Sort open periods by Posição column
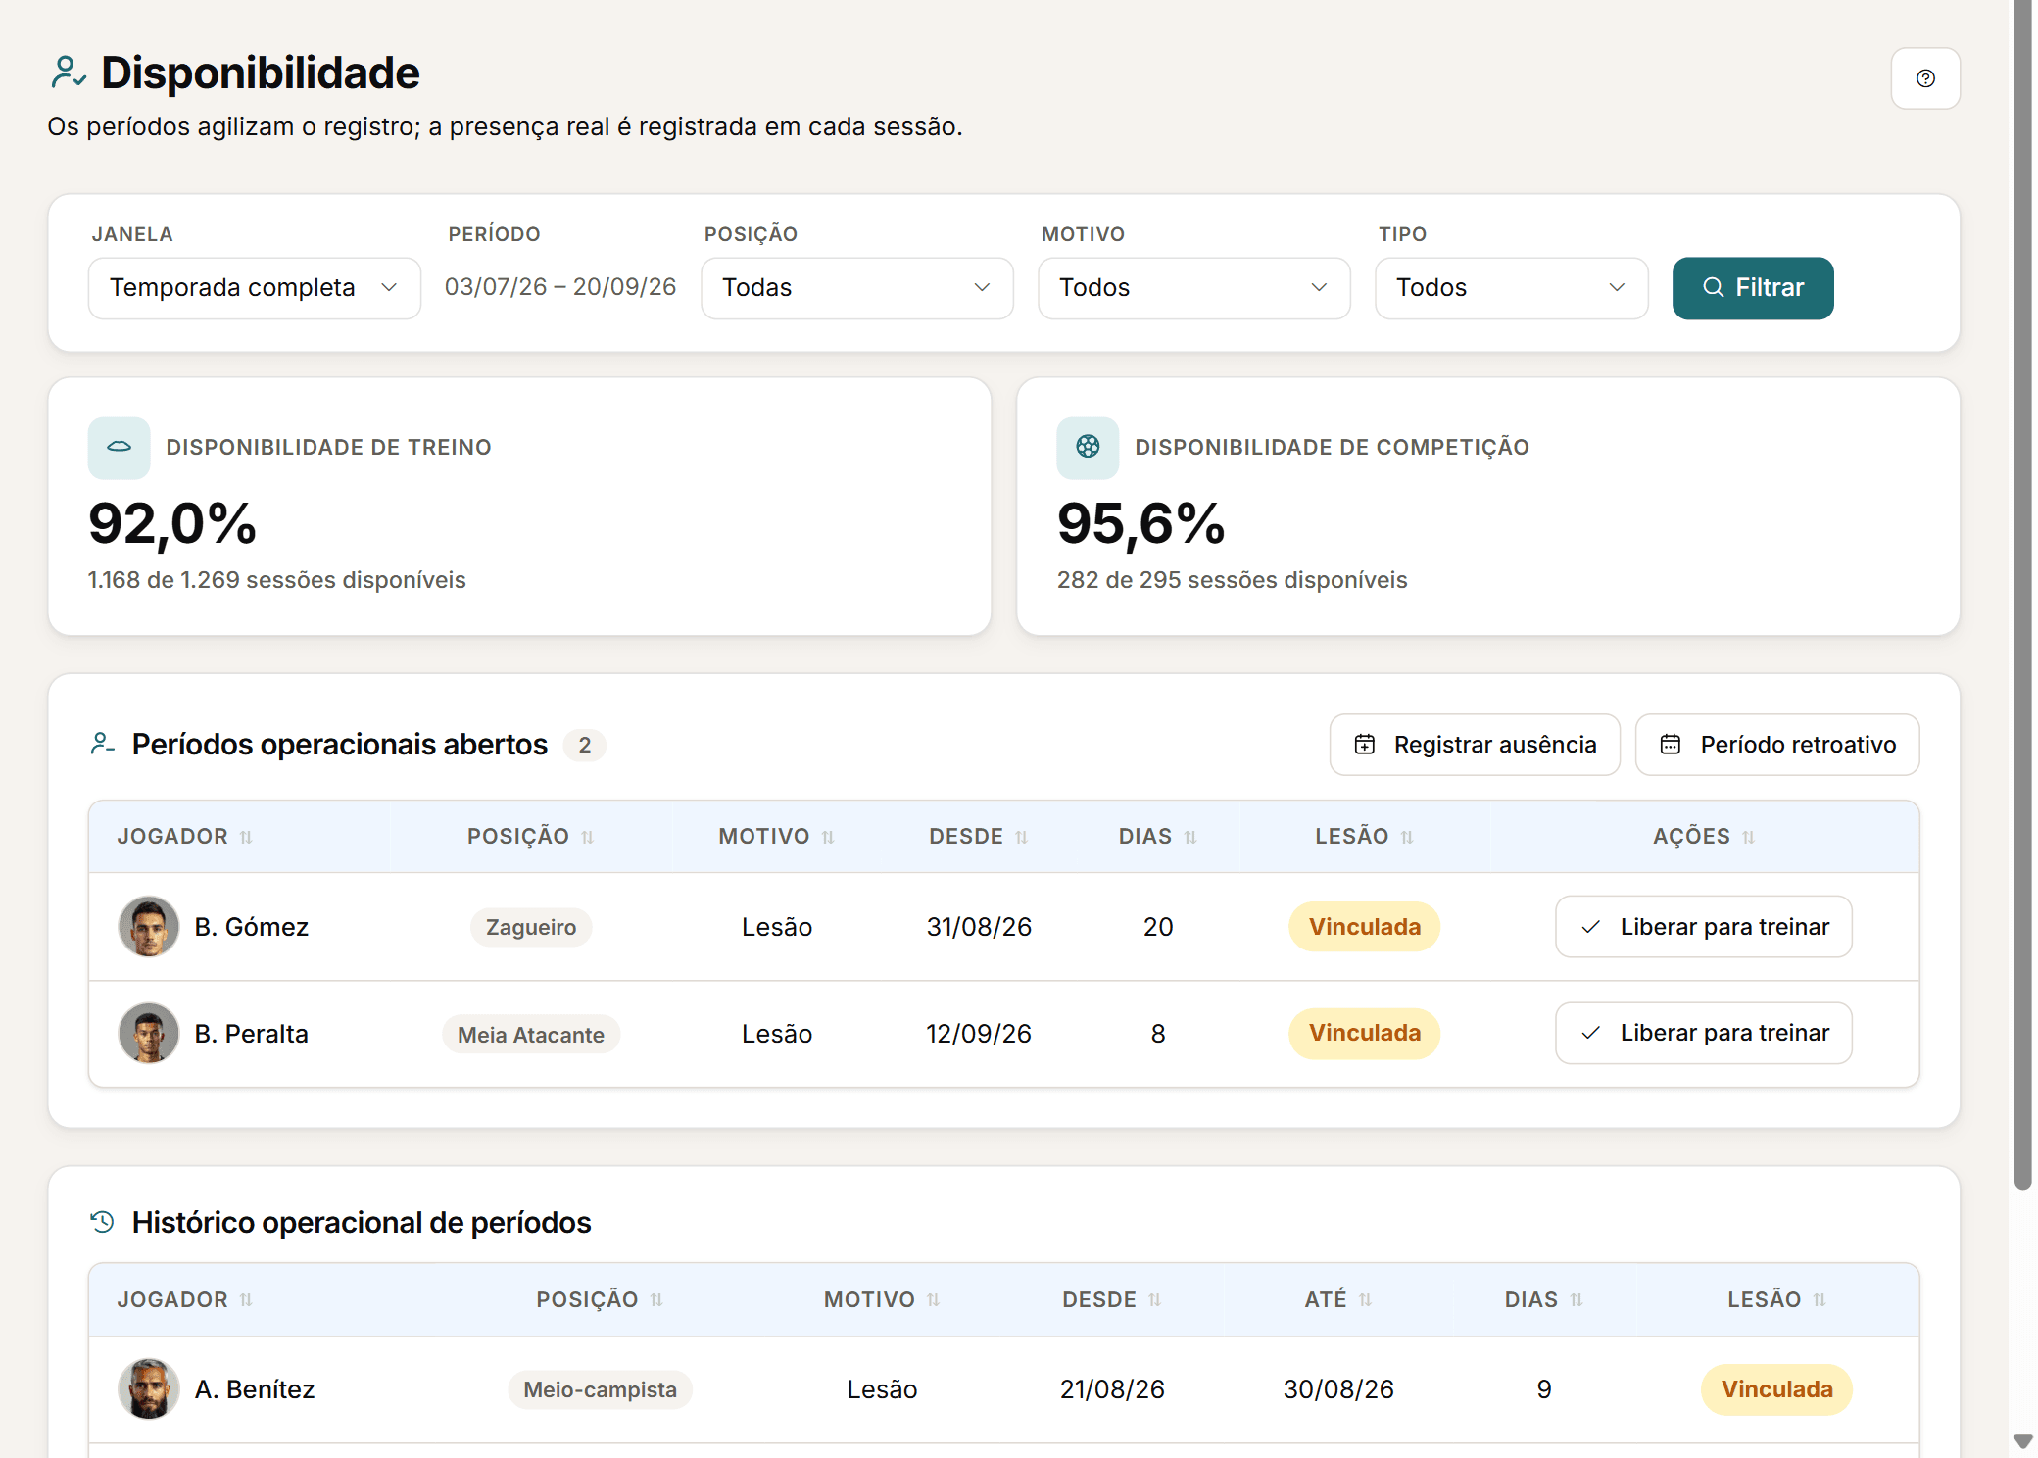The image size is (2038, 1458). click(531, 837)
